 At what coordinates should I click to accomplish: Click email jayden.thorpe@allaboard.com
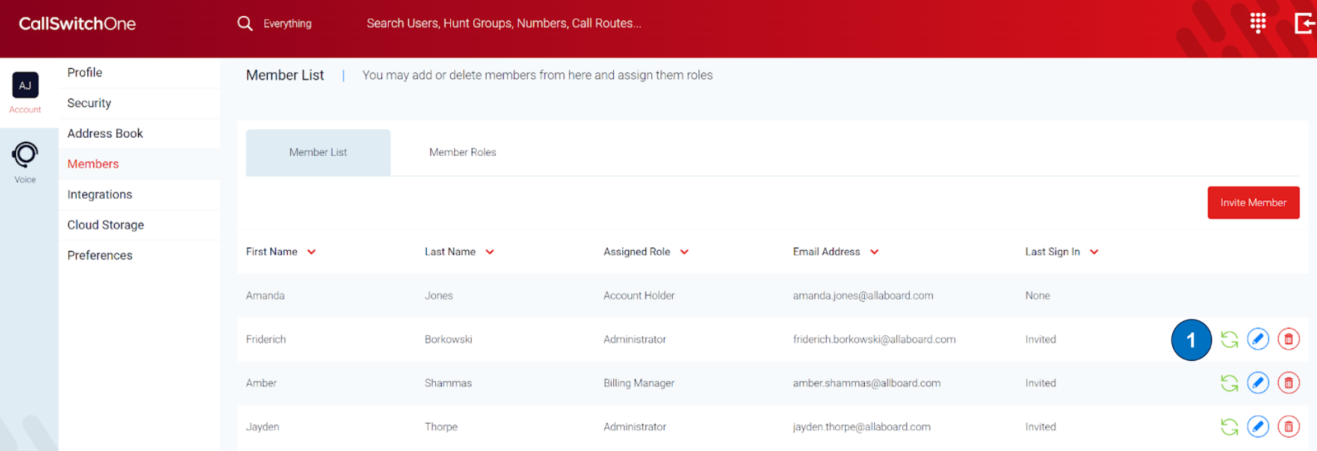pyautogui.click(x=861, y=426)
